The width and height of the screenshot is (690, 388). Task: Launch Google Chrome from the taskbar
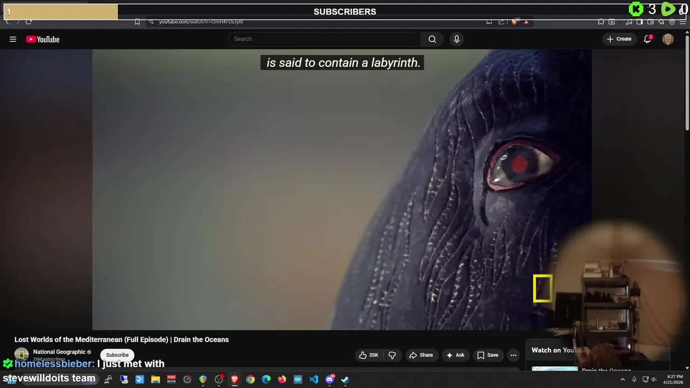tap(250, 379)
